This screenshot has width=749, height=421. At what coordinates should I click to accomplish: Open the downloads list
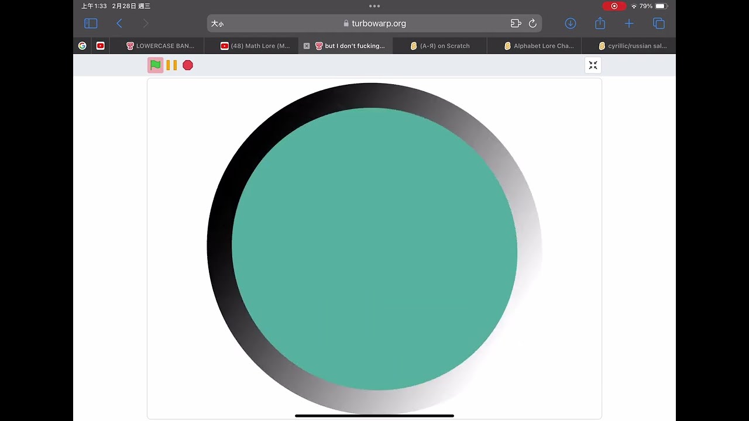tap(571, 23)
